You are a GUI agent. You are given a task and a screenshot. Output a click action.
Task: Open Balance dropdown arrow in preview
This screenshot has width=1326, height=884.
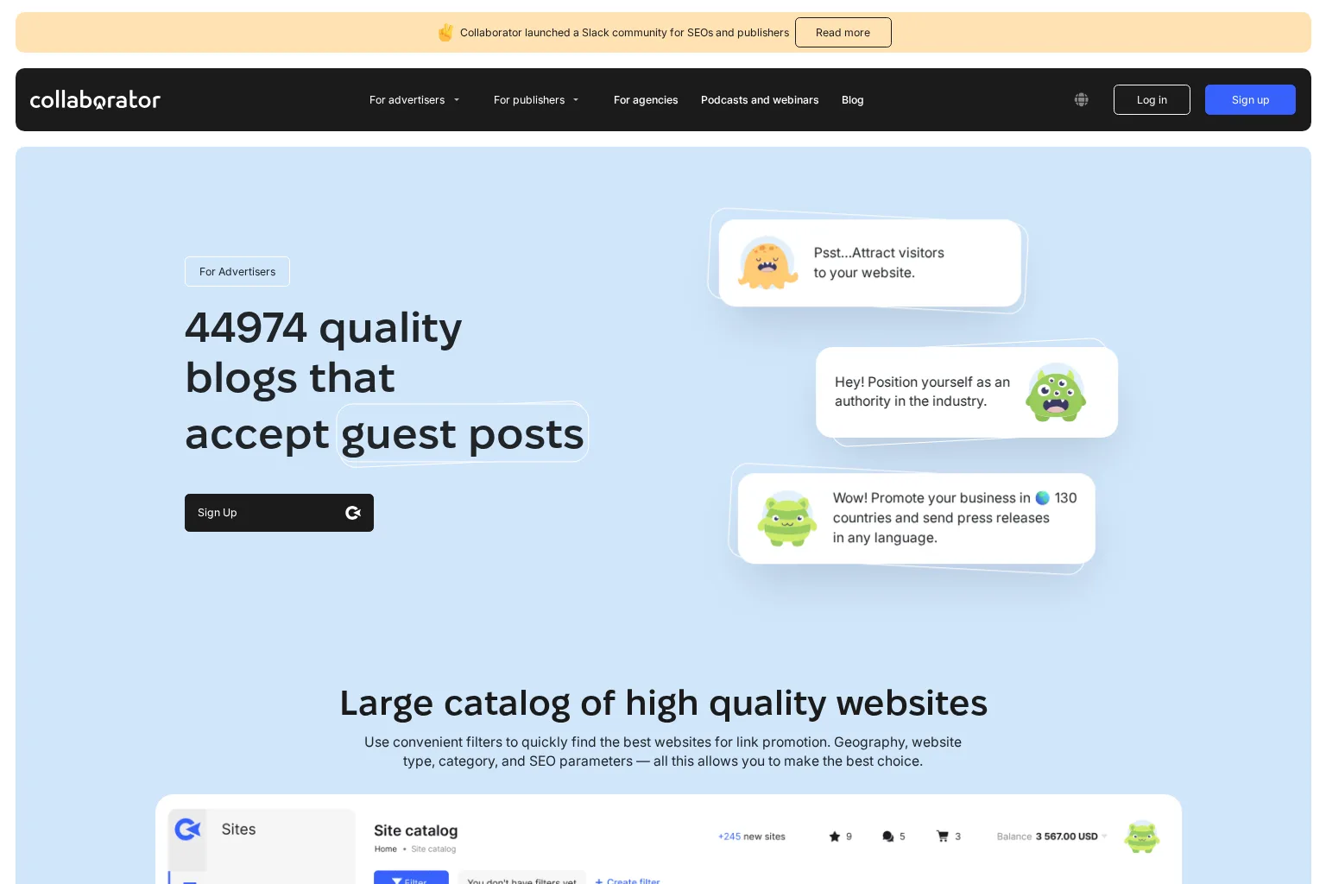(x=1104, y=836)
